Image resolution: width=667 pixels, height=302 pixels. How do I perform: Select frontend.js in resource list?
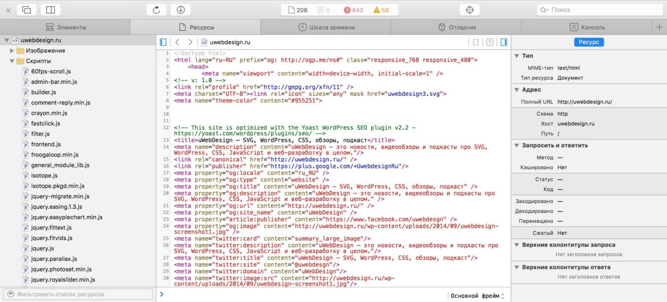coord(46,145)
